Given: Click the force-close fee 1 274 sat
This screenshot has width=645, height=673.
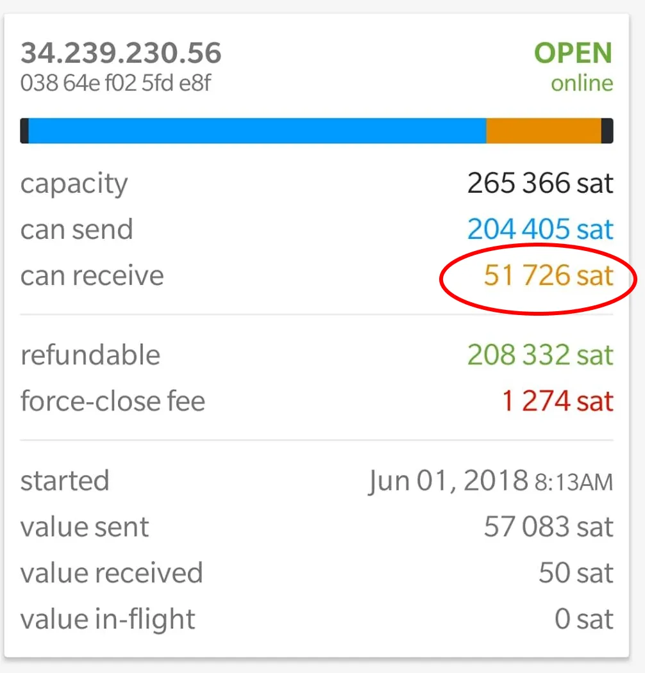Looking at the screenshot, I should click(558, 401).
